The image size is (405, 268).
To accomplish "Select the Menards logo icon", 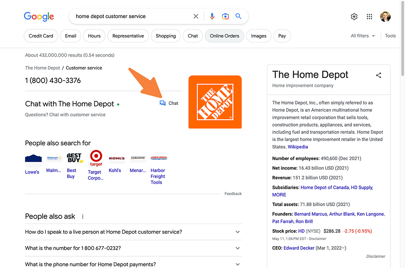I will [x=138, y=158].
